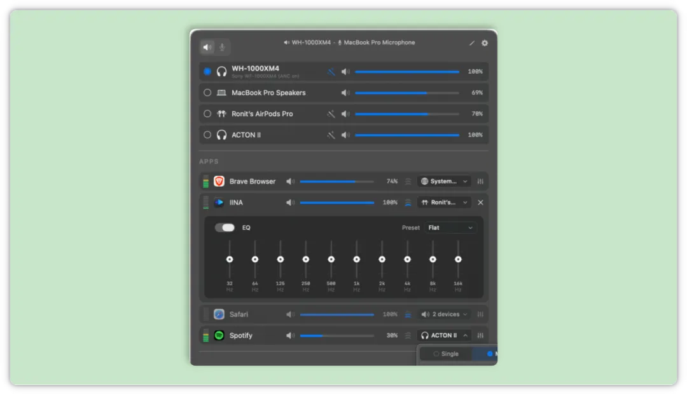Open the equalizer for Brave Browser
This screenshot has width=687, height=395.
(x=480, y=181)
